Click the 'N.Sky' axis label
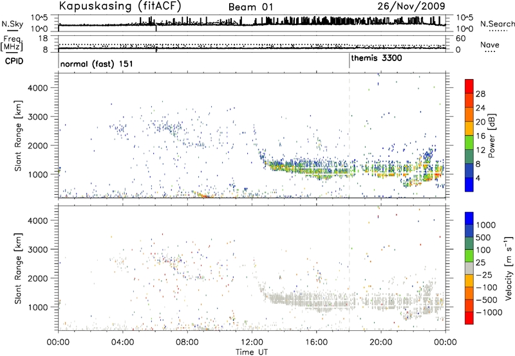The height and width of the screenshot is (356, 515). point(12,24)
